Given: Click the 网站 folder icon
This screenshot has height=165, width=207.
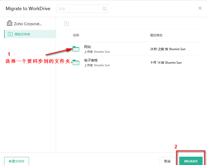Looking at the screenshot, I should tap(76, 49).
